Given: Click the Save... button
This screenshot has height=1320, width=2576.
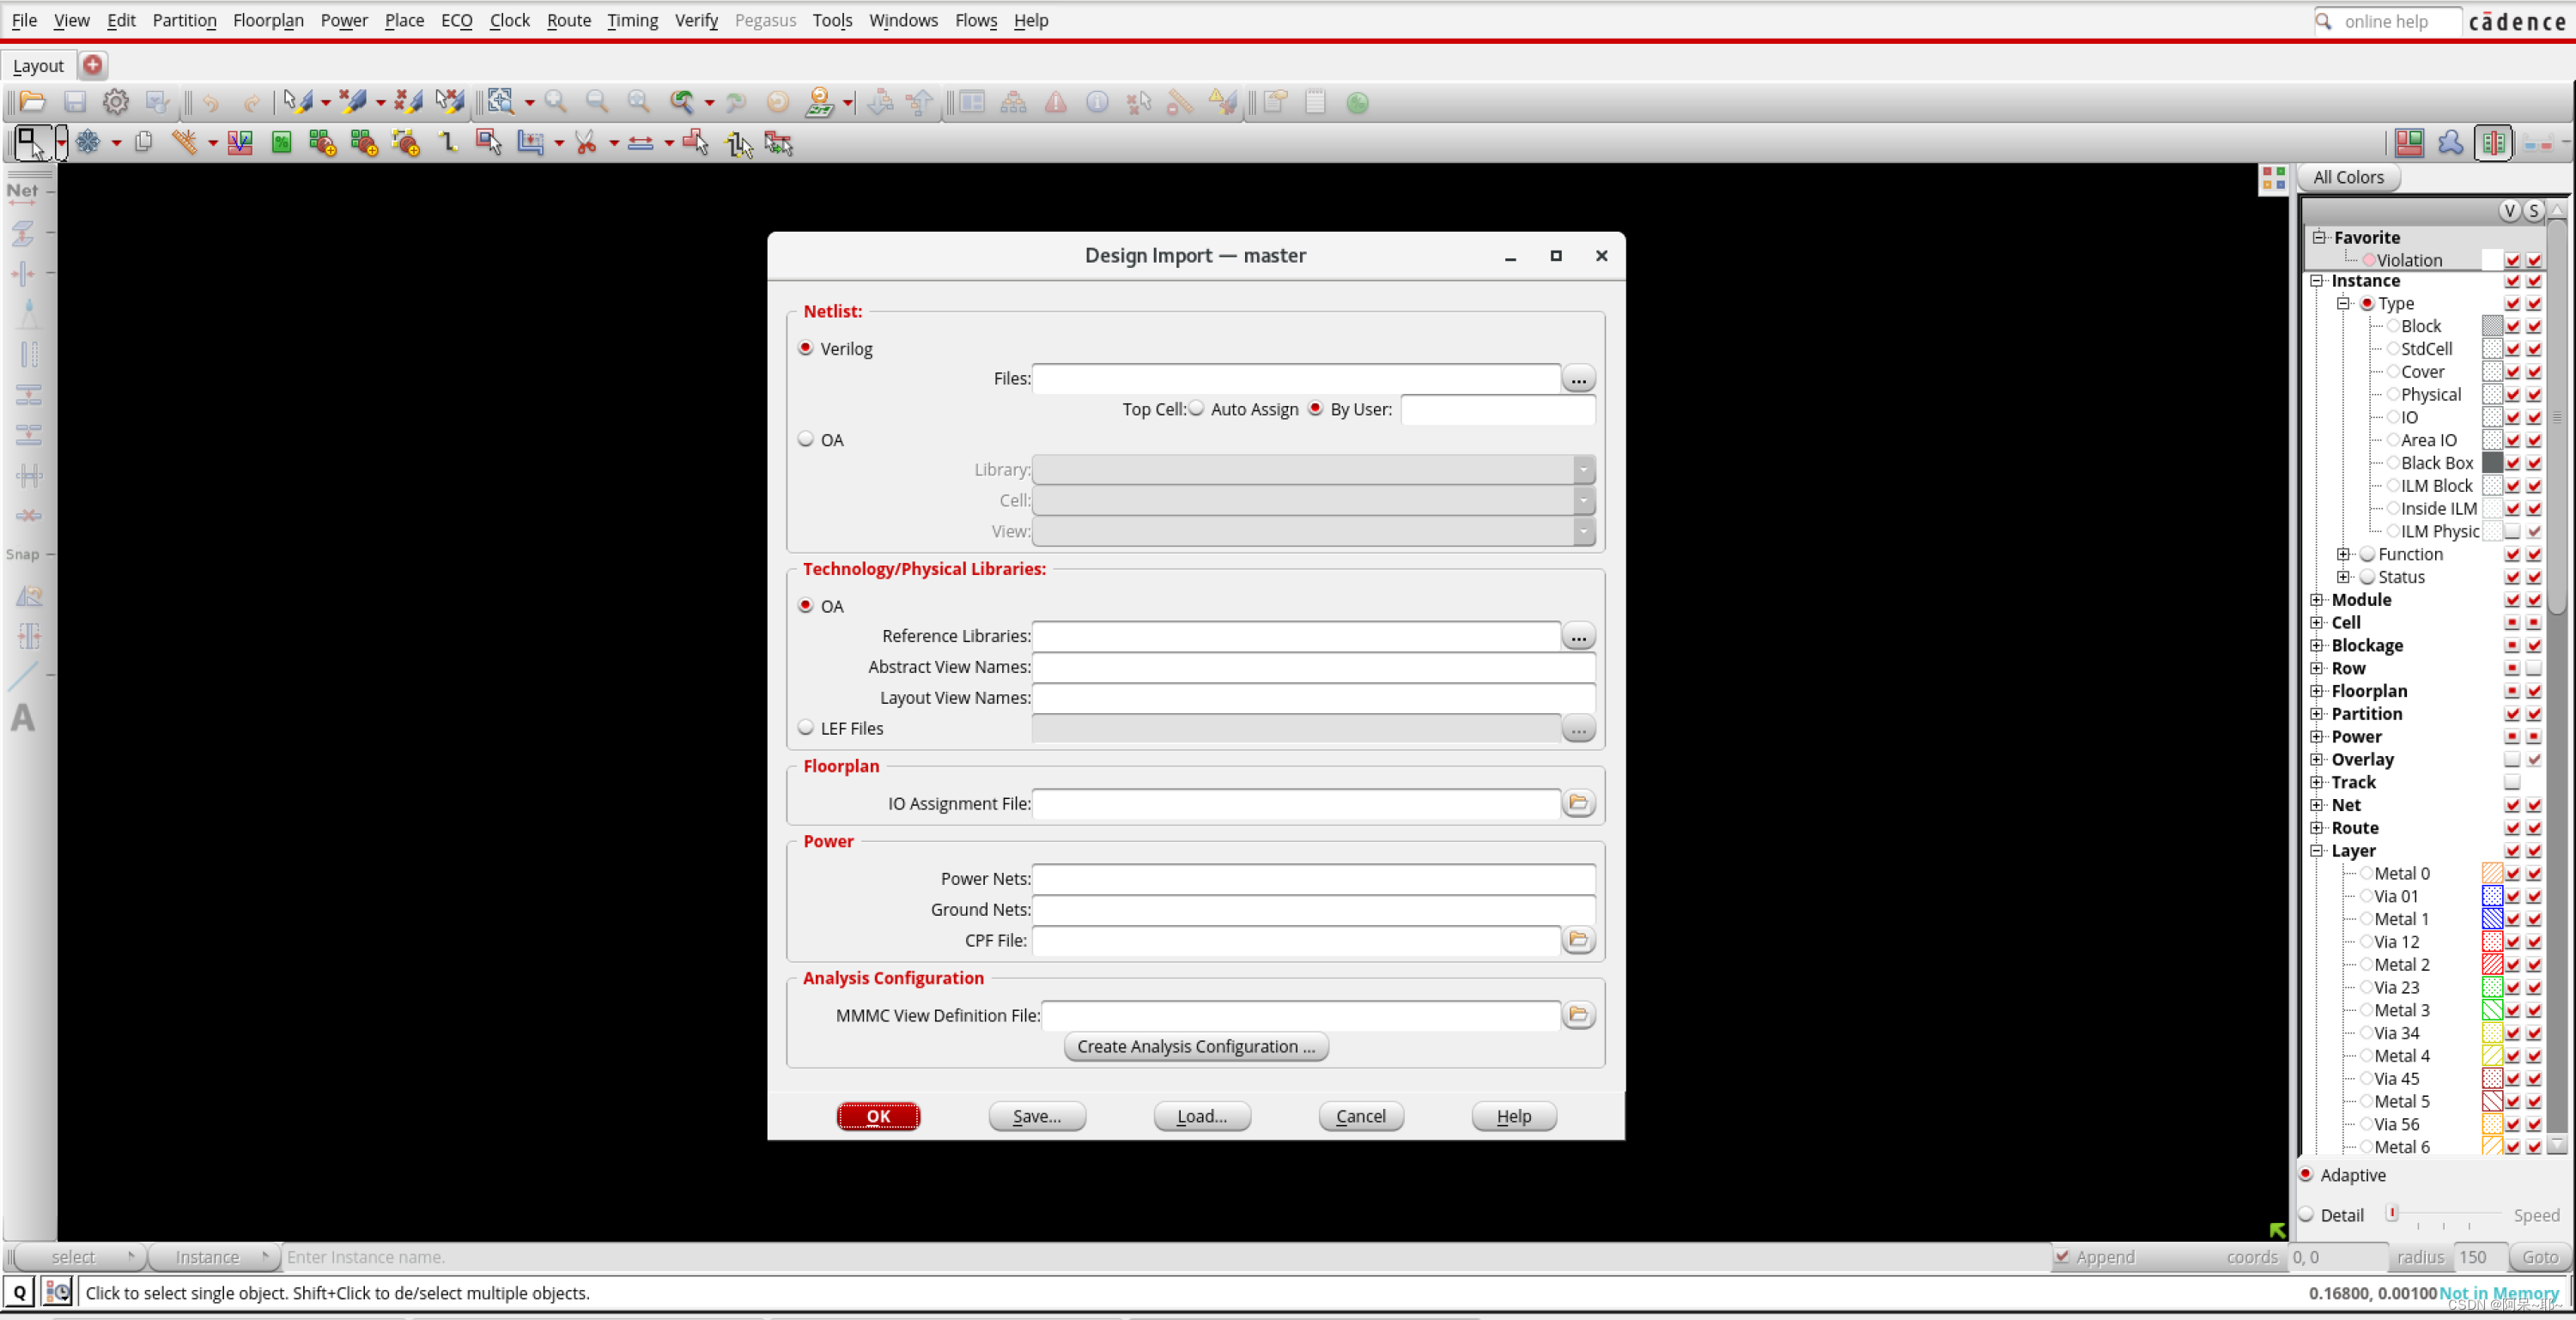Looking at the screenshot, I should (x=1037, y=1116).
